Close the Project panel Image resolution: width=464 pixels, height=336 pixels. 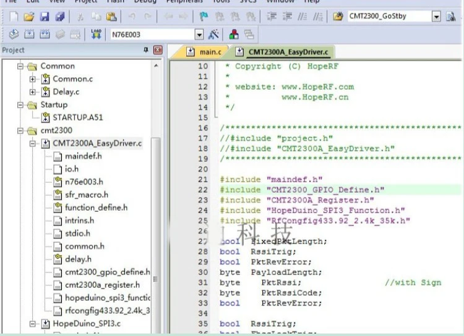point(158,50)
